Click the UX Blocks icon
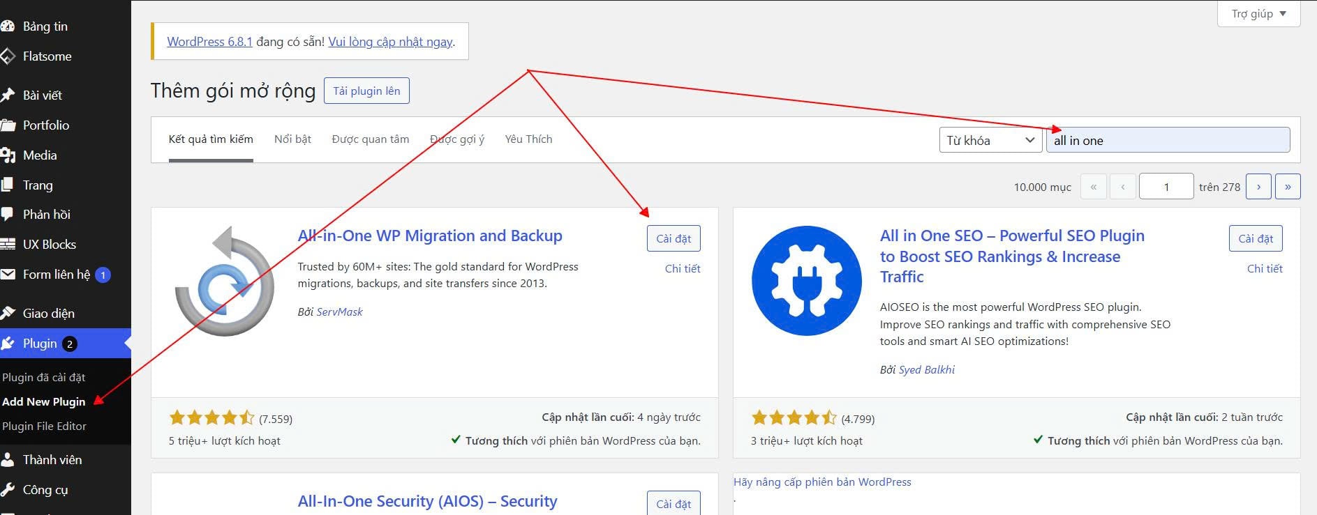The height and width of the screenshot is (515, 1317). tap(7, 245)
